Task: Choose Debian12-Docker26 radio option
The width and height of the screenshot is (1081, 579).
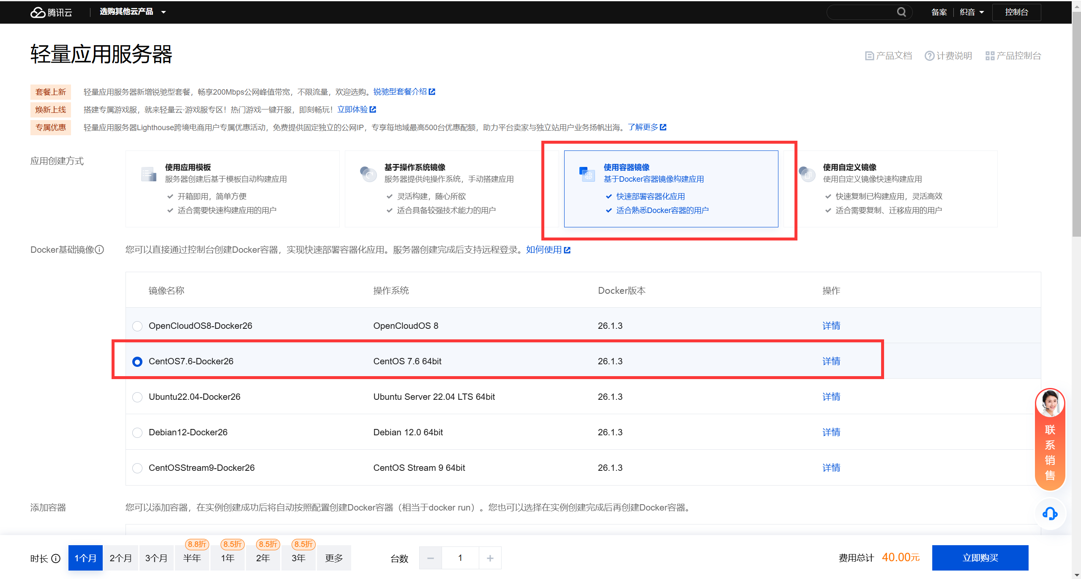Action: (x=137, y=433)
